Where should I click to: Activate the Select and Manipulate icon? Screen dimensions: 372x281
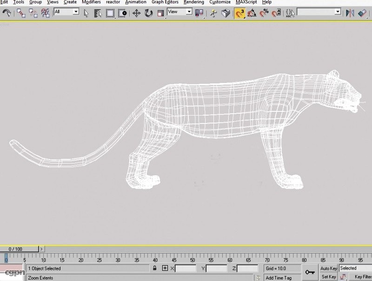pos(214,13)
